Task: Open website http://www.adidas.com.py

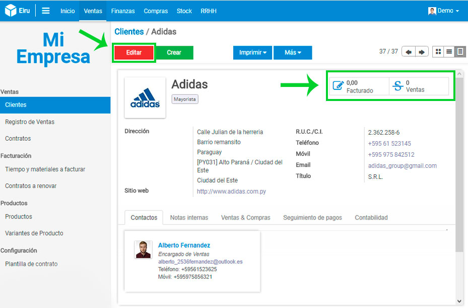Action: [231, 191]
